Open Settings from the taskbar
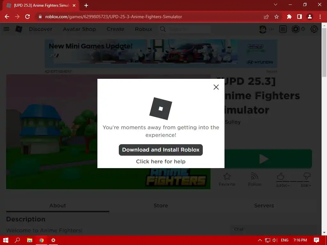Image resolution: width=327 pixels, height=245 pixels. tap(53, 240)
